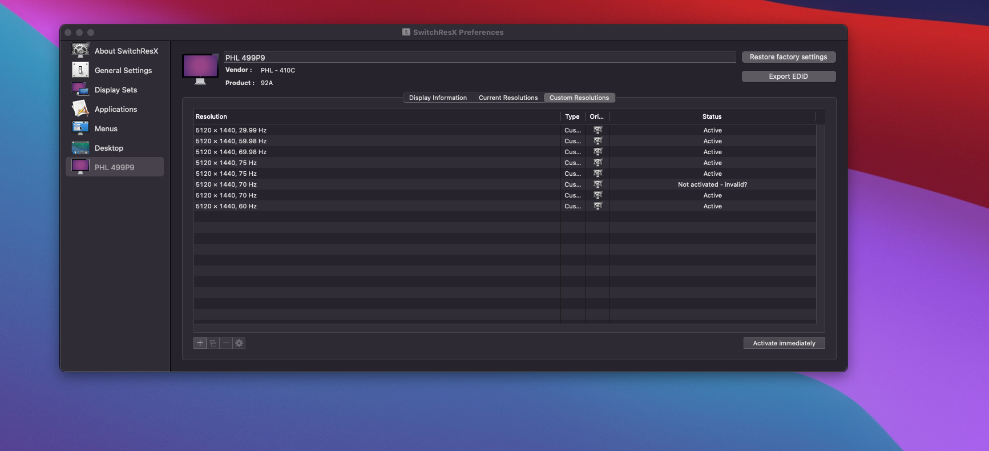This screenshot has width=989, height=451.
Task: Click General Settings label in sidebar
Action: (x=123, y=70)
